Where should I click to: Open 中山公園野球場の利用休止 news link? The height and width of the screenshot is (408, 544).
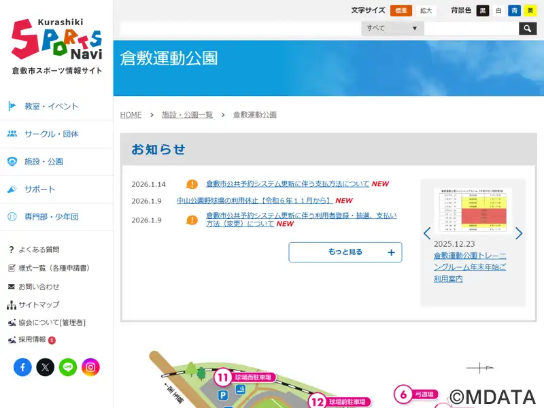tap(254, 201)
